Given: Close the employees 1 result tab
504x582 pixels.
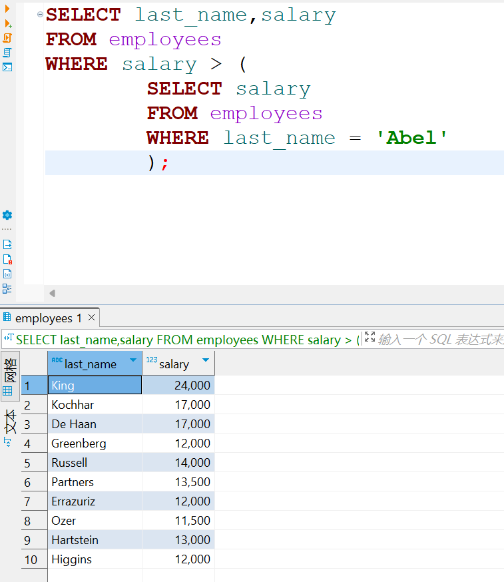Looking at the screenshot, I should 92,317.
